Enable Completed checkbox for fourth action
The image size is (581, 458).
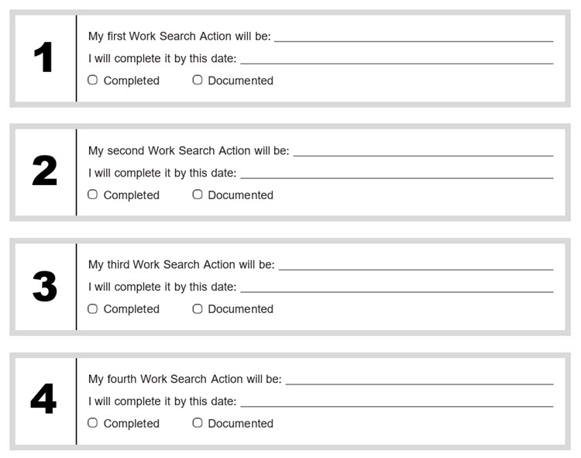click(x=93, y=423)
